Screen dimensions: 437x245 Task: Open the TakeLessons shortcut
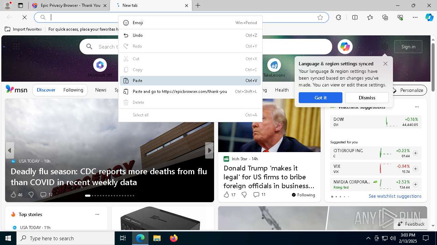[x=274, y=68]
